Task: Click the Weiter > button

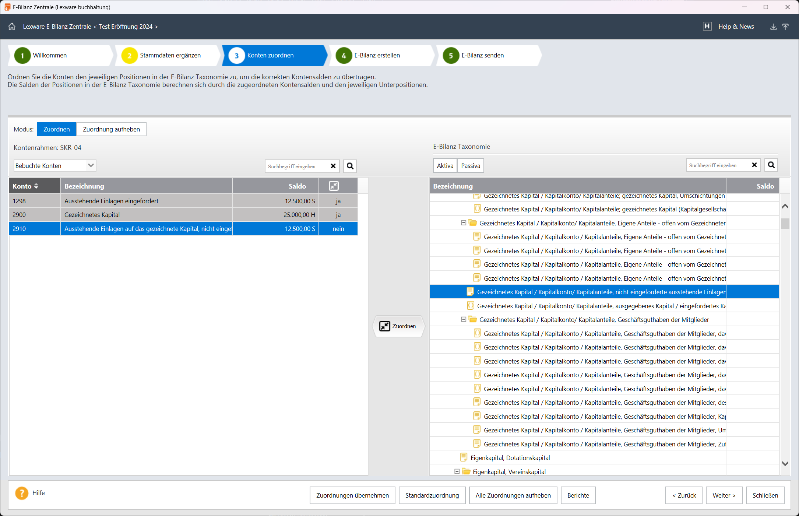Action: pos(724,495)
